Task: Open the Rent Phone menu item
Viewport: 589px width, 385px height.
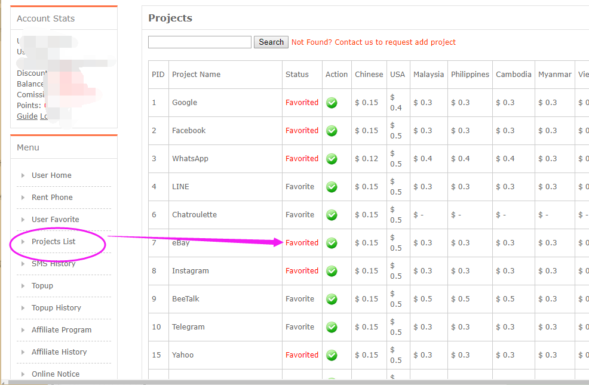Action: click(52, 198)
